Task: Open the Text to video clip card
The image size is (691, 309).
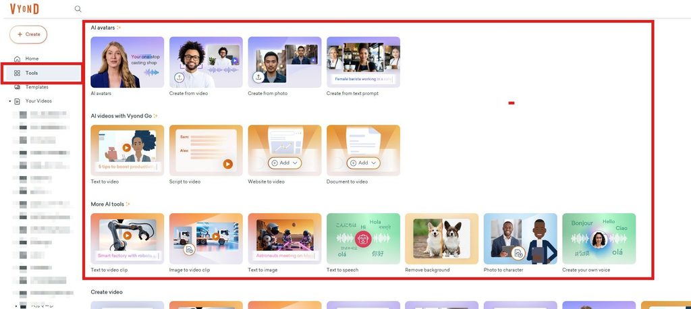Action: tap(128, 238)
